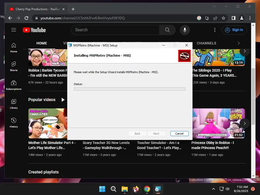
Task: Open the Popular videos section title
Action: point(42,100)
